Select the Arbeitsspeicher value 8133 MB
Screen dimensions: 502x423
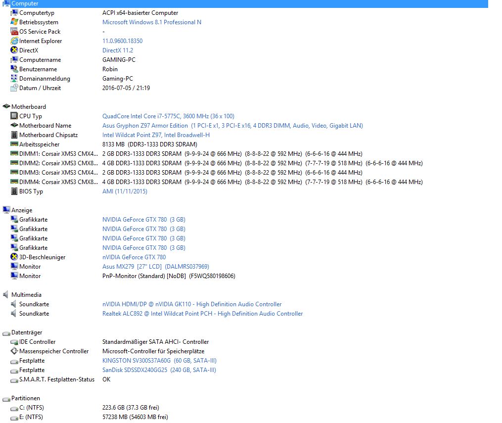[149, 144]
